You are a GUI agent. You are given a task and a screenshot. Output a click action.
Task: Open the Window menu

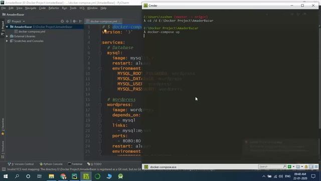pyautogui.click(x=92, y=8)
